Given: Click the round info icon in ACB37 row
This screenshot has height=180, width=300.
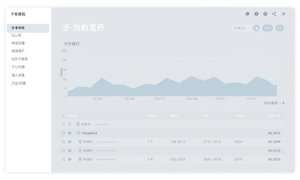Looking at the screenshot, I should pos(70,159).
